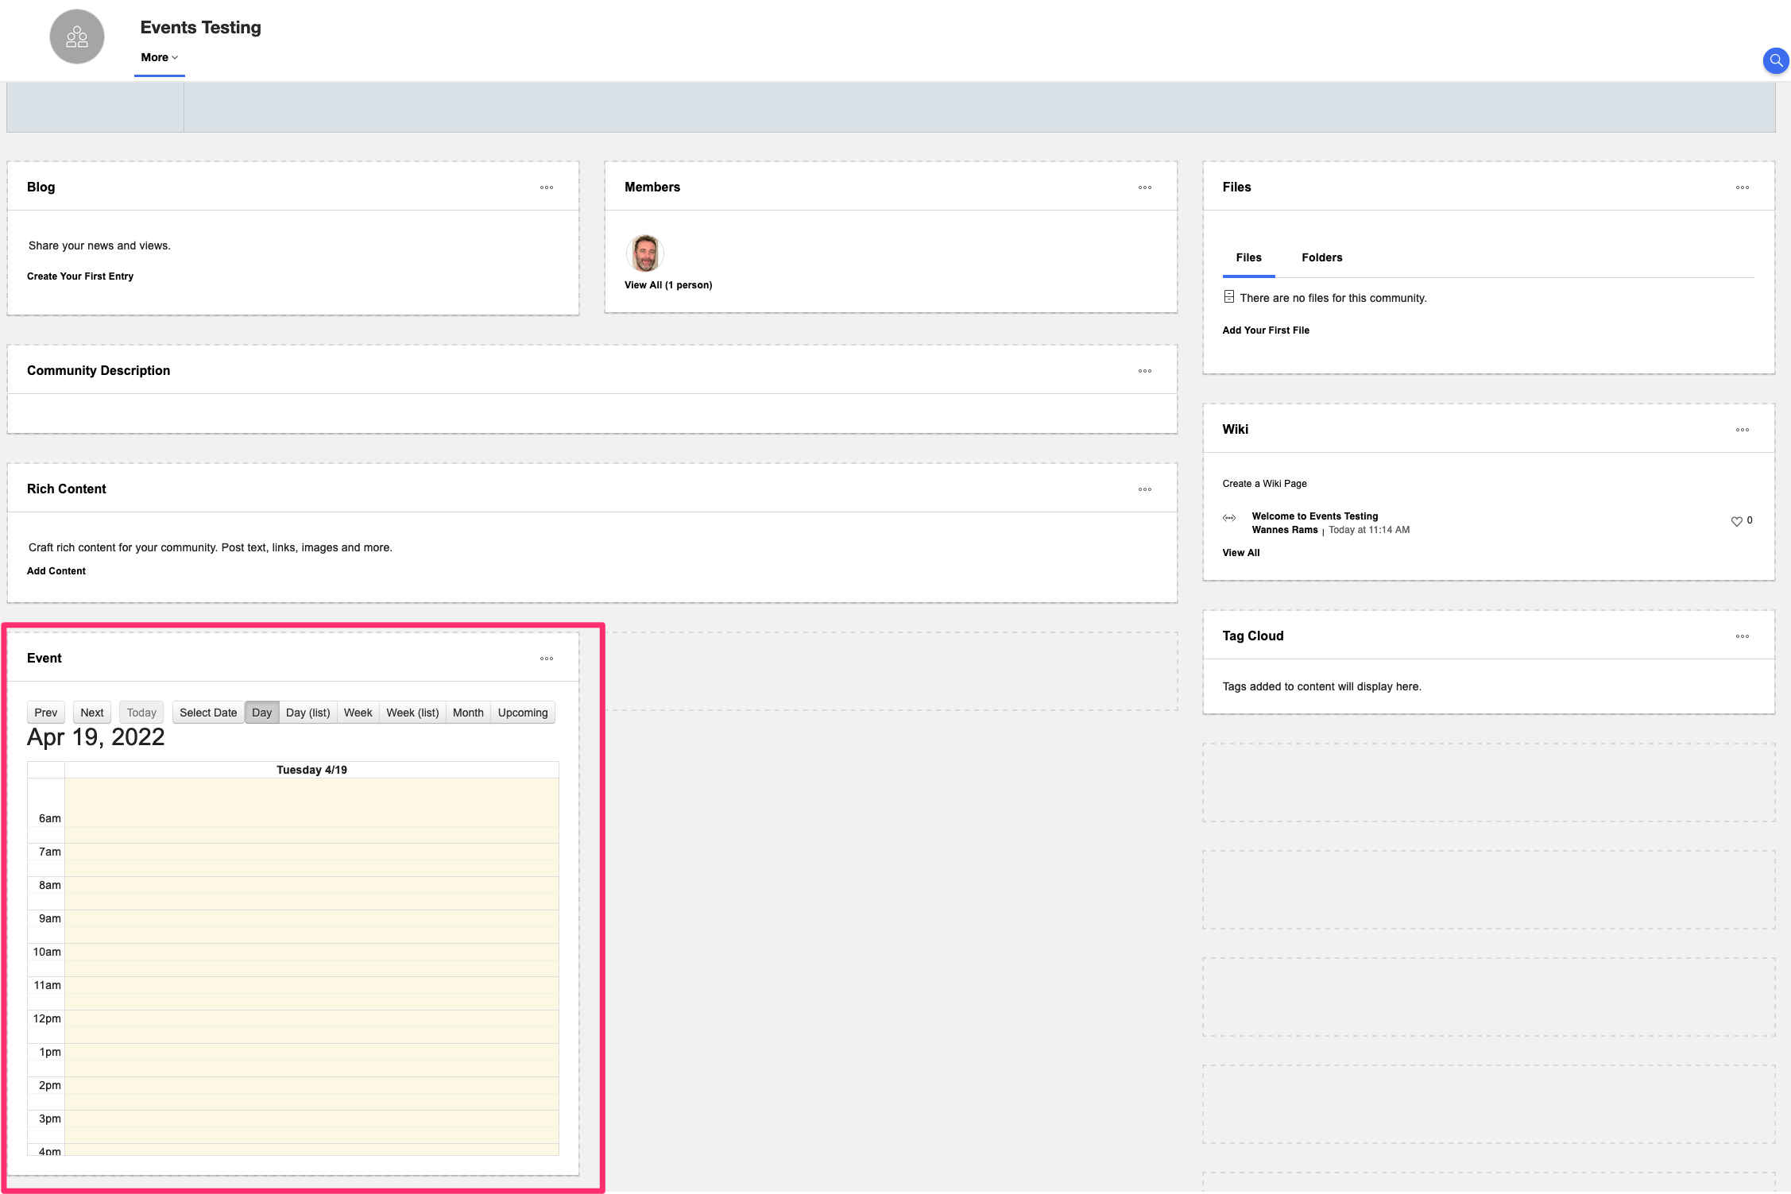
Task: Click the wiki page icon beside Welcome entry
Action: pyautogui.click(x=1229, y=518)
